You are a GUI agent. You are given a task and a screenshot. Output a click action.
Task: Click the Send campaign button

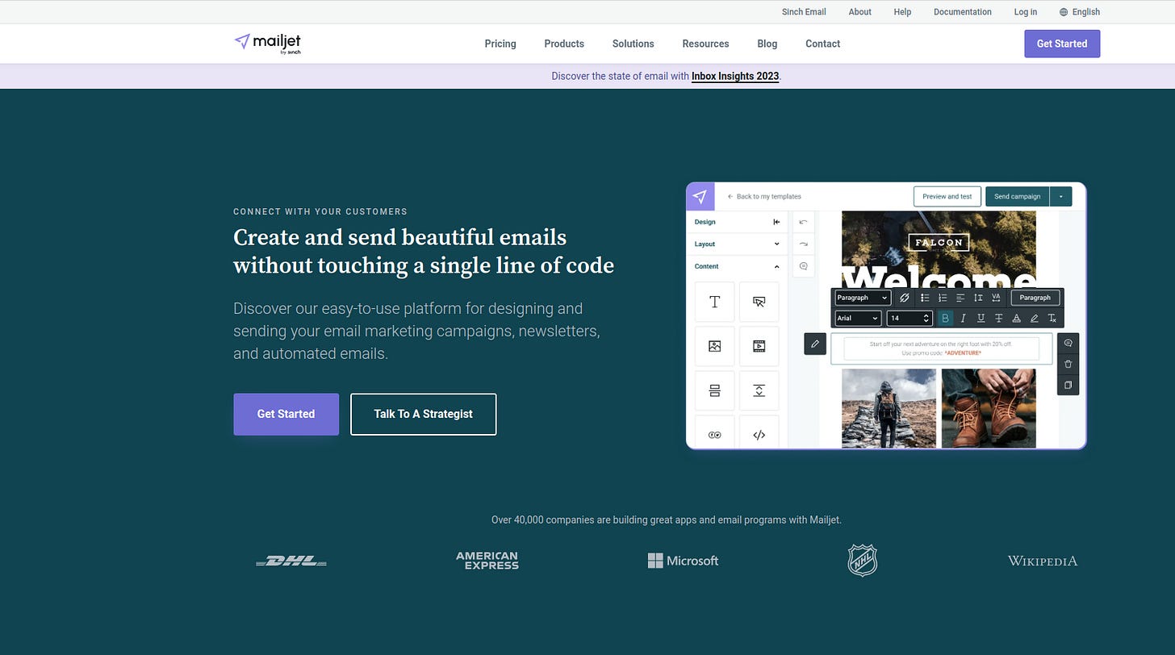click(x=1017, y=196)
